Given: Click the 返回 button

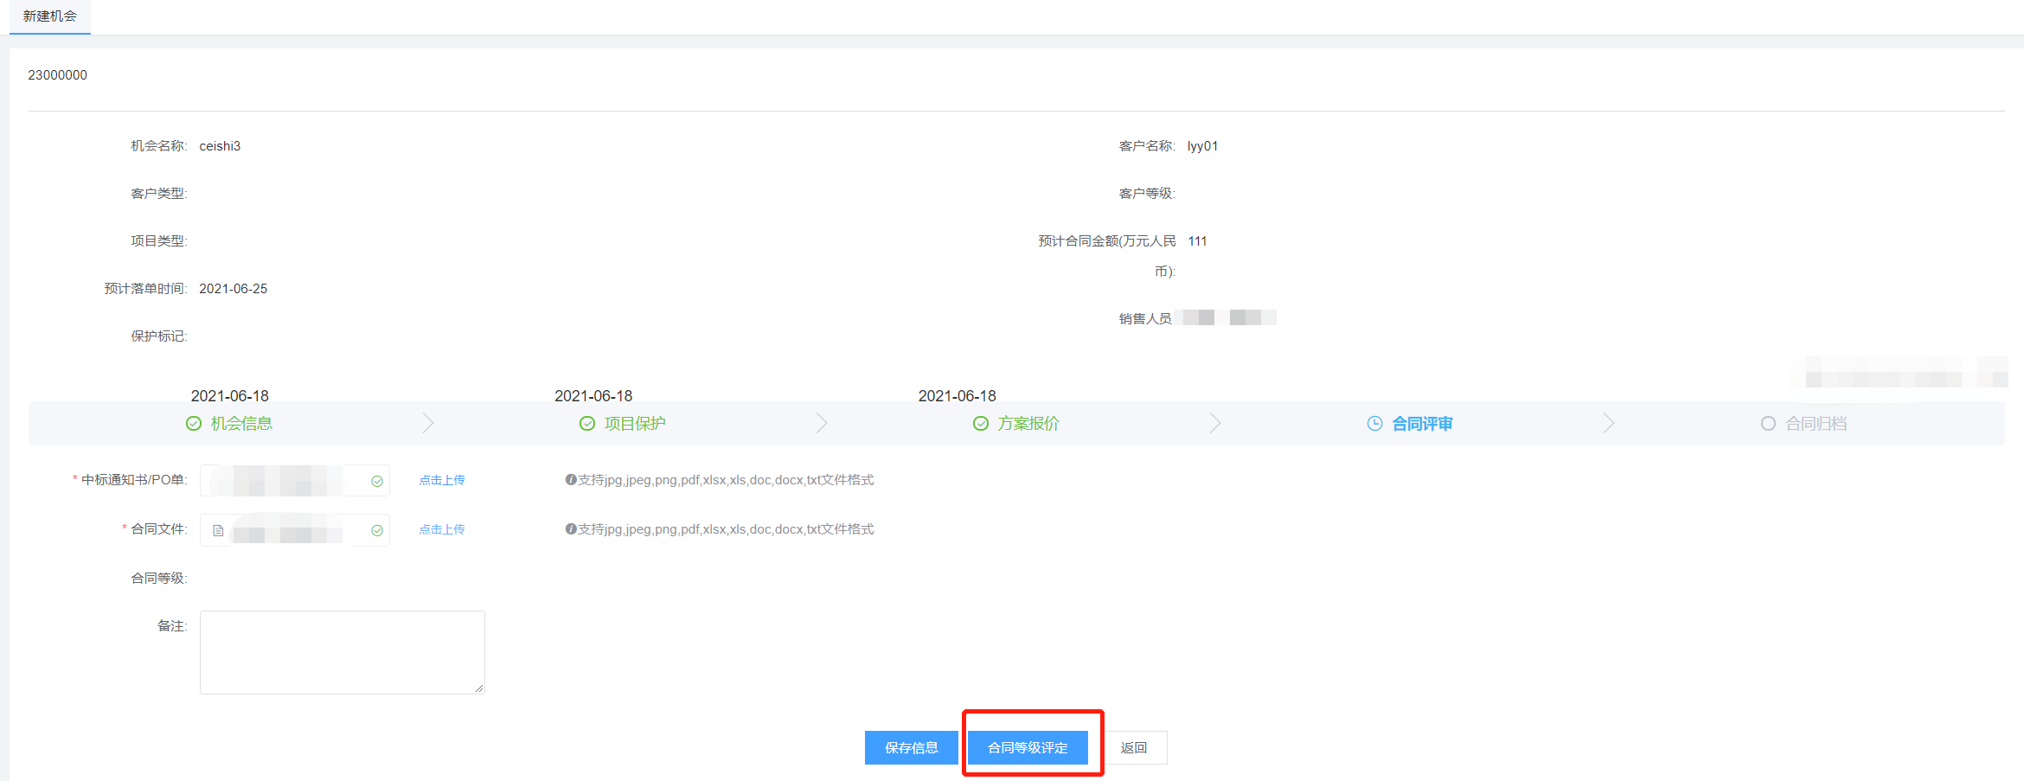Looking at the screenshot, I should pos(1134,748).
